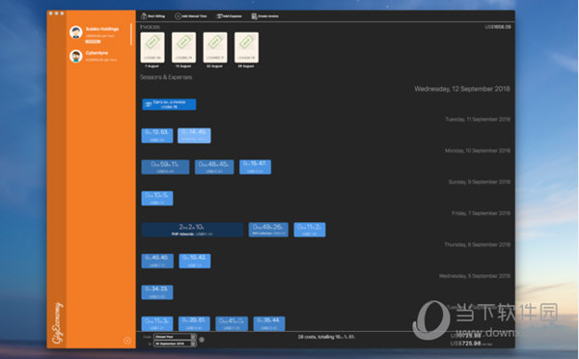
Task: Open the To date dropdown
Action: pos(175,344)
